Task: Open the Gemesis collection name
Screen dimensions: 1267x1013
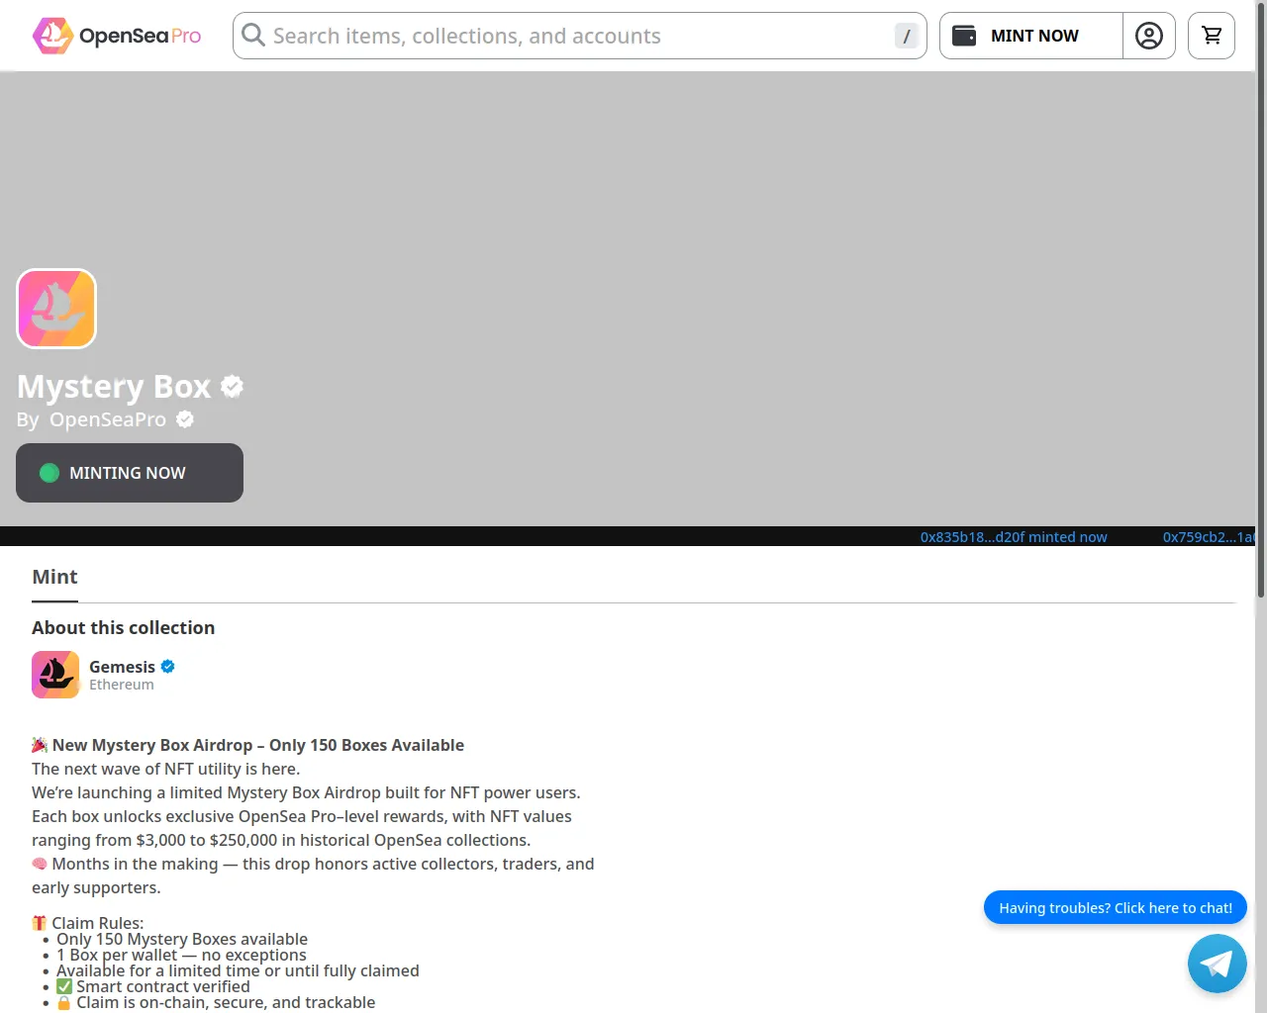Action: [122, 667]
